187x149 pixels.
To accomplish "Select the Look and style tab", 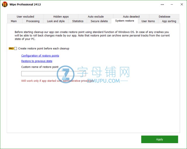I will [x=56, y=21].
